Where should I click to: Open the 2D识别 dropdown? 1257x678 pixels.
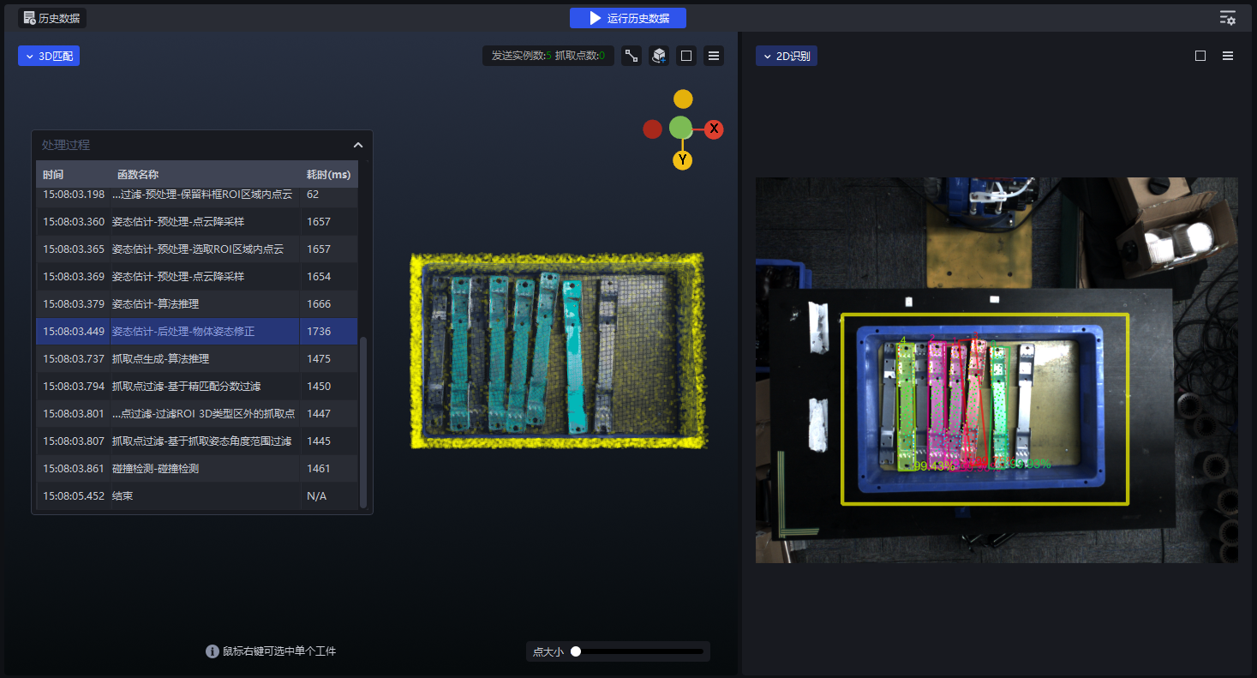pos(786,57)
